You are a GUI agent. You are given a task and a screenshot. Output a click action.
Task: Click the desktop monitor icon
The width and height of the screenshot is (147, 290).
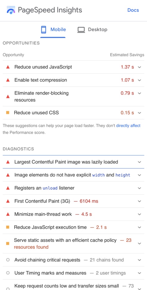(81, 30)
